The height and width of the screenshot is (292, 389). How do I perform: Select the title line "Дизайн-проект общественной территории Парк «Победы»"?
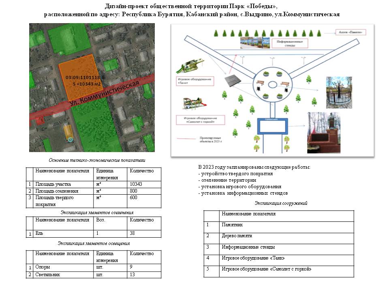(x=191, y=6)
